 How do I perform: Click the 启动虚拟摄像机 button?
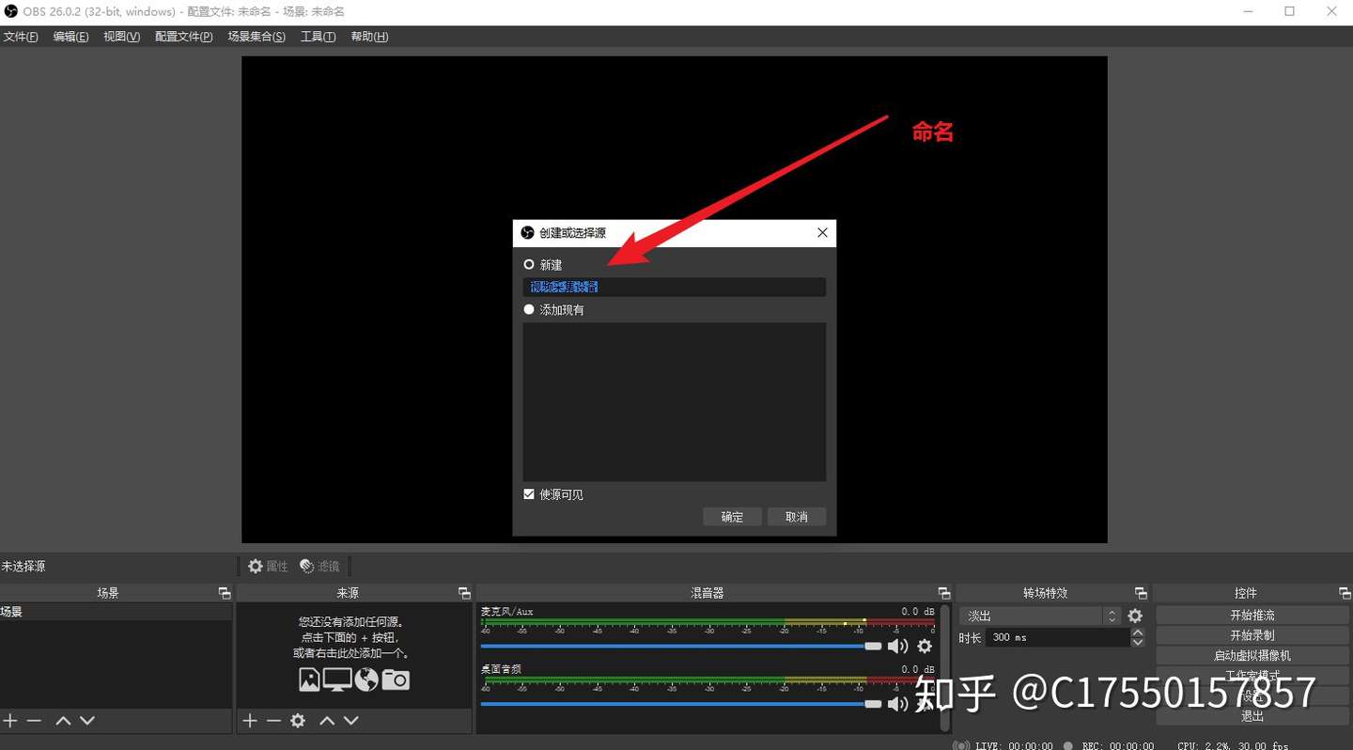pos(1252,655)
